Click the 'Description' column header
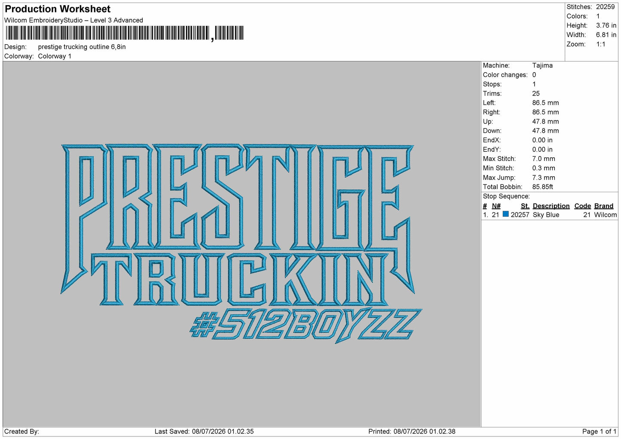The height and width of the screenshot is (439, 621). pyautogui.click(x=551, y=206)
